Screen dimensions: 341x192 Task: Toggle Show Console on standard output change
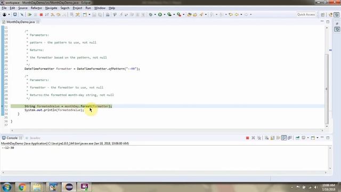[284, 138]
